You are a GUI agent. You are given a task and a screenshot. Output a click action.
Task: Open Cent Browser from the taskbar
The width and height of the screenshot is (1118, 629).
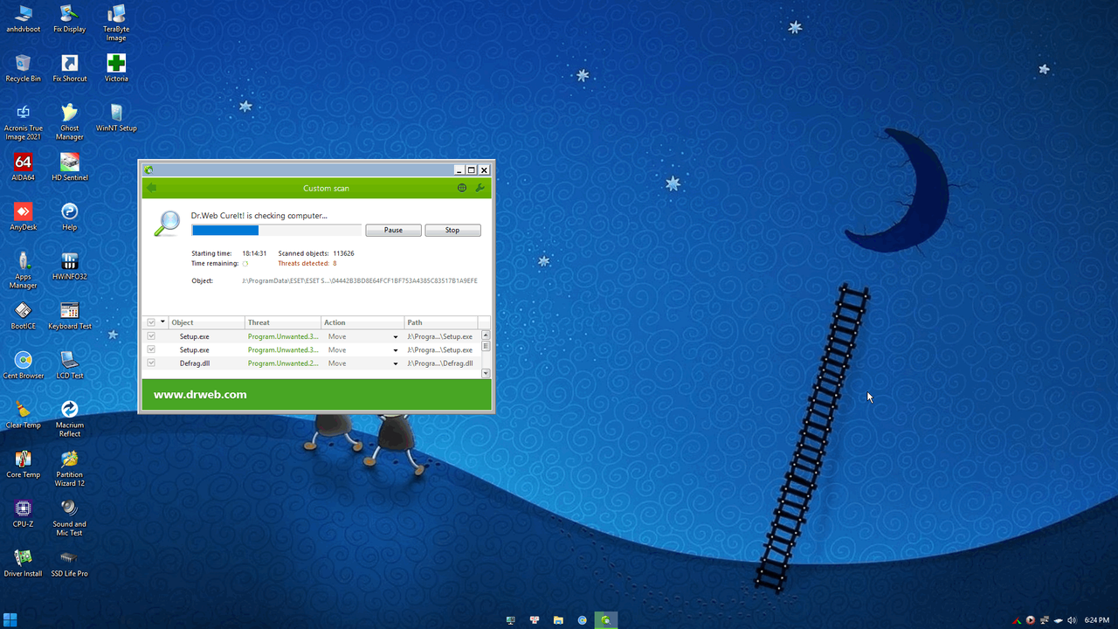(582, 620)
